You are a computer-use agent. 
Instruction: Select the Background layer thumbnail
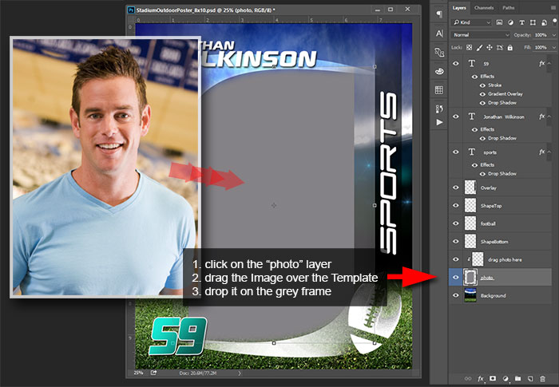(470, 295)
